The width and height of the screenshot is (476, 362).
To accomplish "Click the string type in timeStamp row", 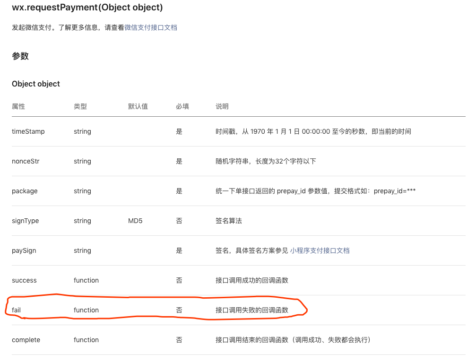I will click(82, 131).
